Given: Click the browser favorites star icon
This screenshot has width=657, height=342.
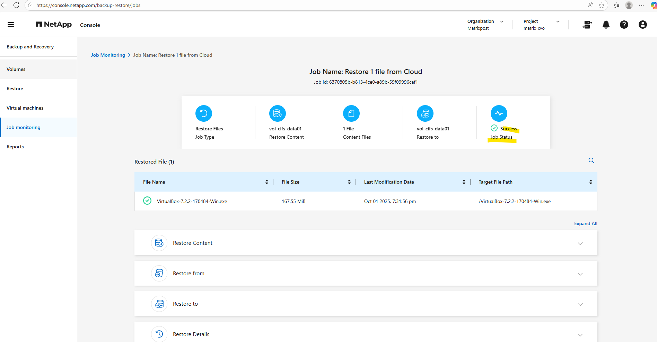Looking at the screenshot, I should pos(602,5).
